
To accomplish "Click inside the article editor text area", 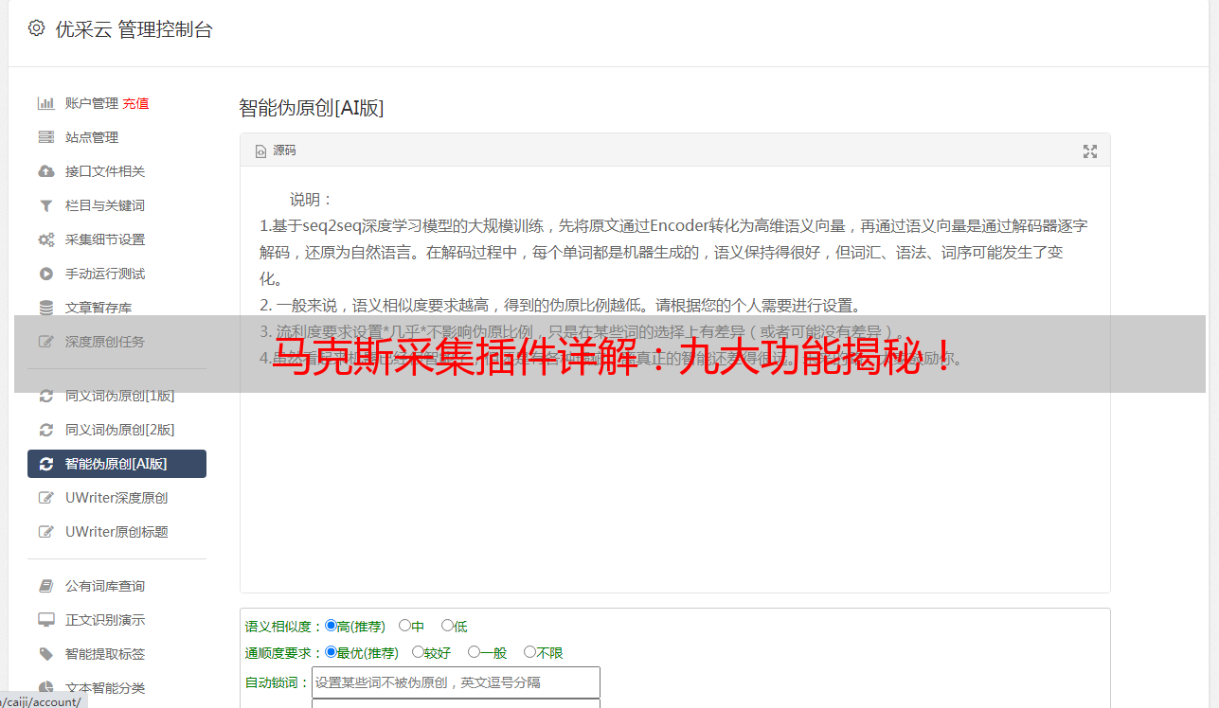I will (x=674, y=380).
